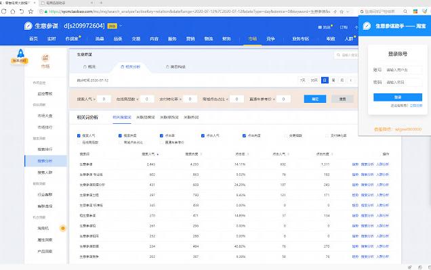Viewport: 431px width, 270px height.
Task: Click the 市场 chart icon in sidebar
Action: click(x=45, y=58)
